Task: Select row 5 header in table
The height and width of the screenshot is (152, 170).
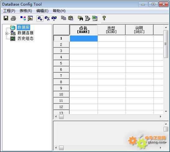Action: 61,63
